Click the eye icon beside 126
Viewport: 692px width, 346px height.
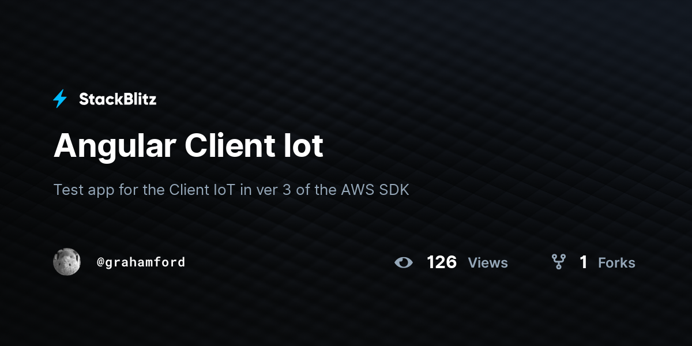pyautogui.click(x=404, y=262)
